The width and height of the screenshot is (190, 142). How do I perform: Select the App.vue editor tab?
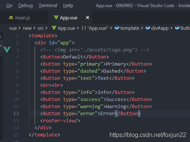point(70,18)
